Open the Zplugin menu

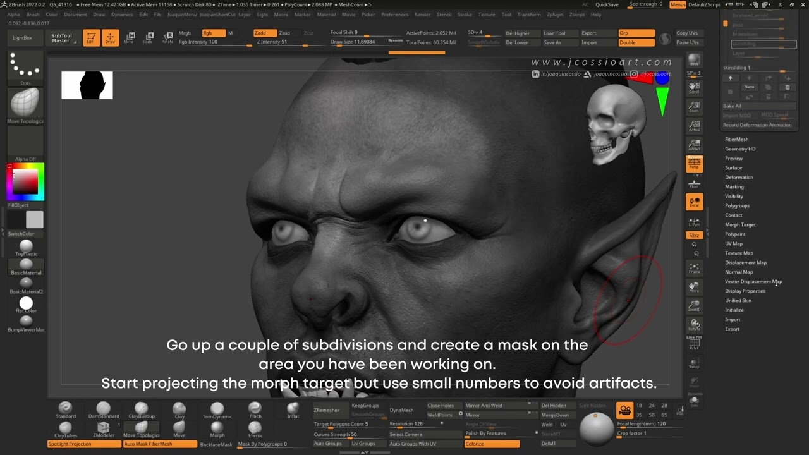[555, 15]
